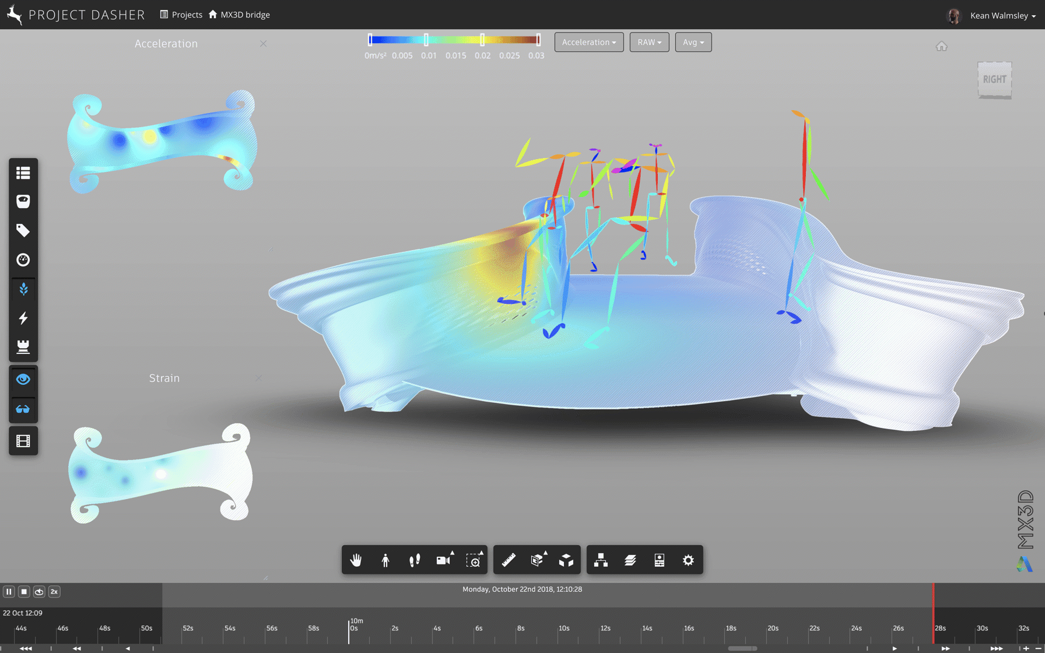This screenshot has height=653, width=1045.
Task: Pause the timeline playback
Action: pyautogui.click(x=9, y=591)
